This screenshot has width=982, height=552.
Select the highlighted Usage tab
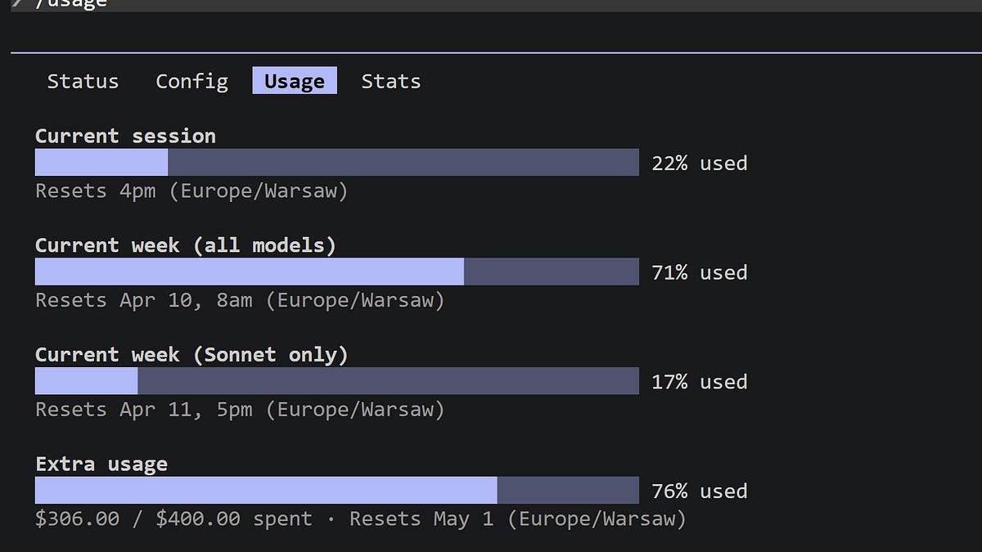point(295,81)
